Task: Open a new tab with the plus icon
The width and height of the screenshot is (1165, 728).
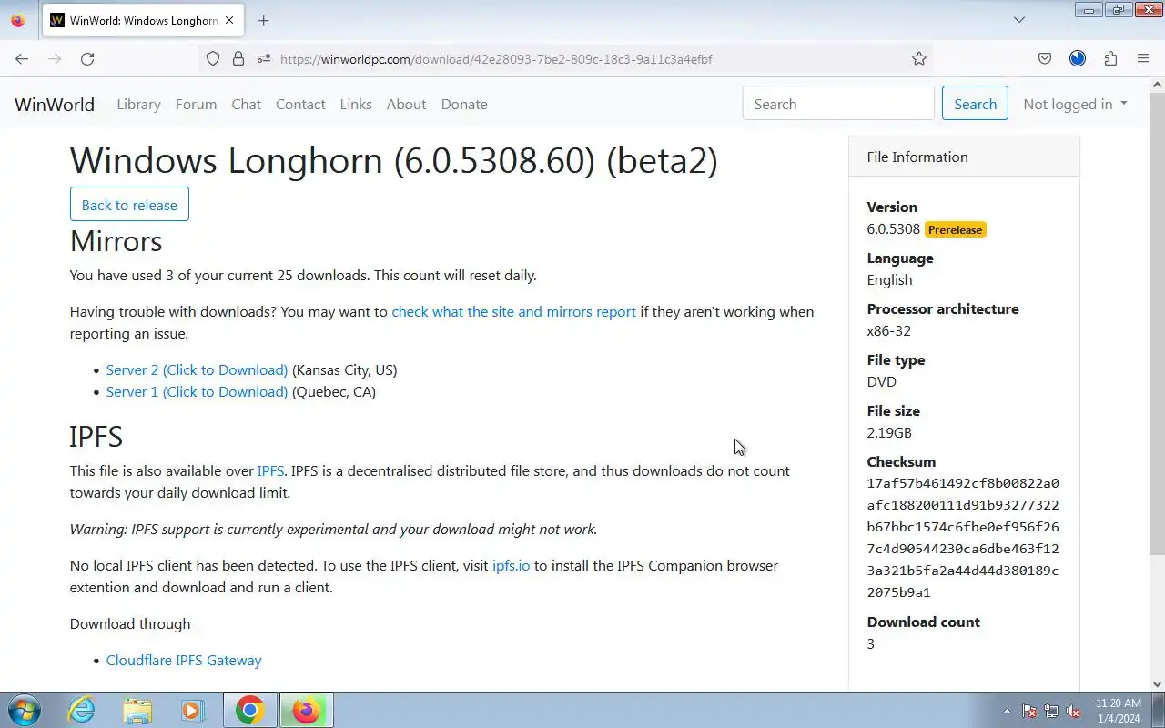Action: click(263, 20)
